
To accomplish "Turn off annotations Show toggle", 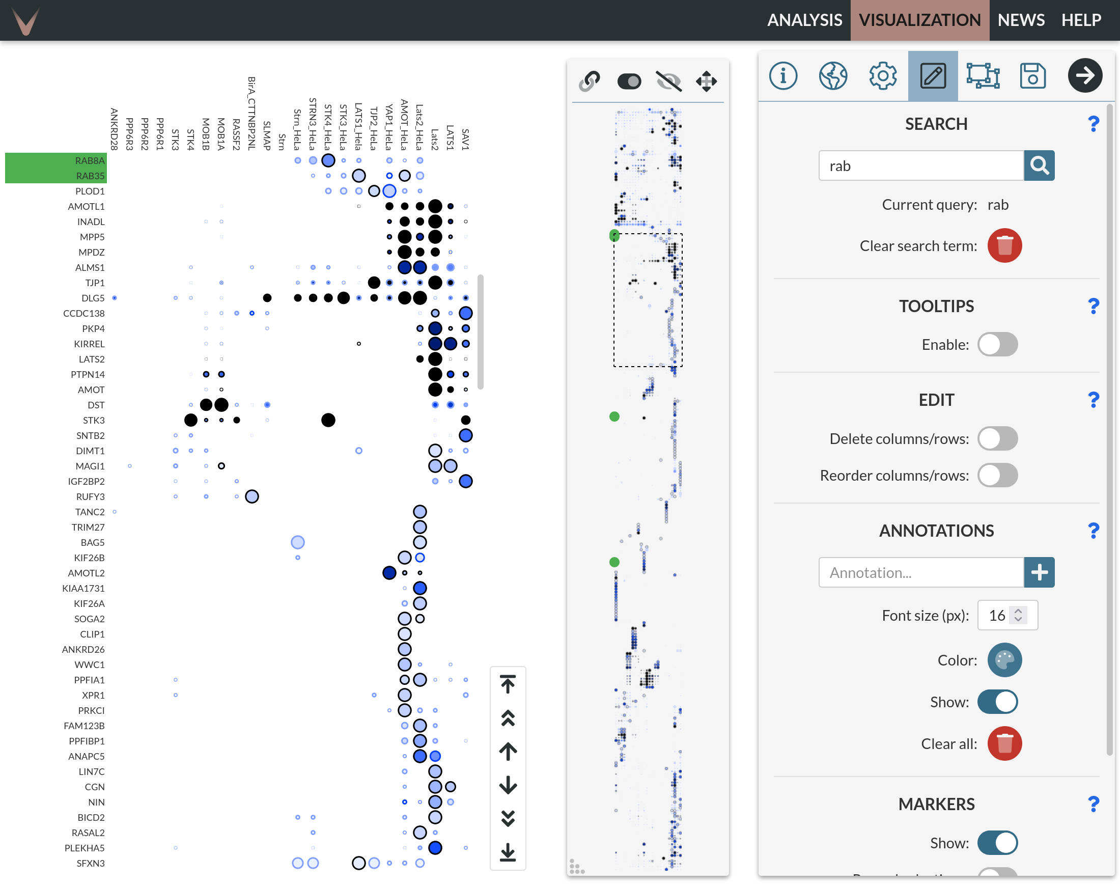I will 997,702.
